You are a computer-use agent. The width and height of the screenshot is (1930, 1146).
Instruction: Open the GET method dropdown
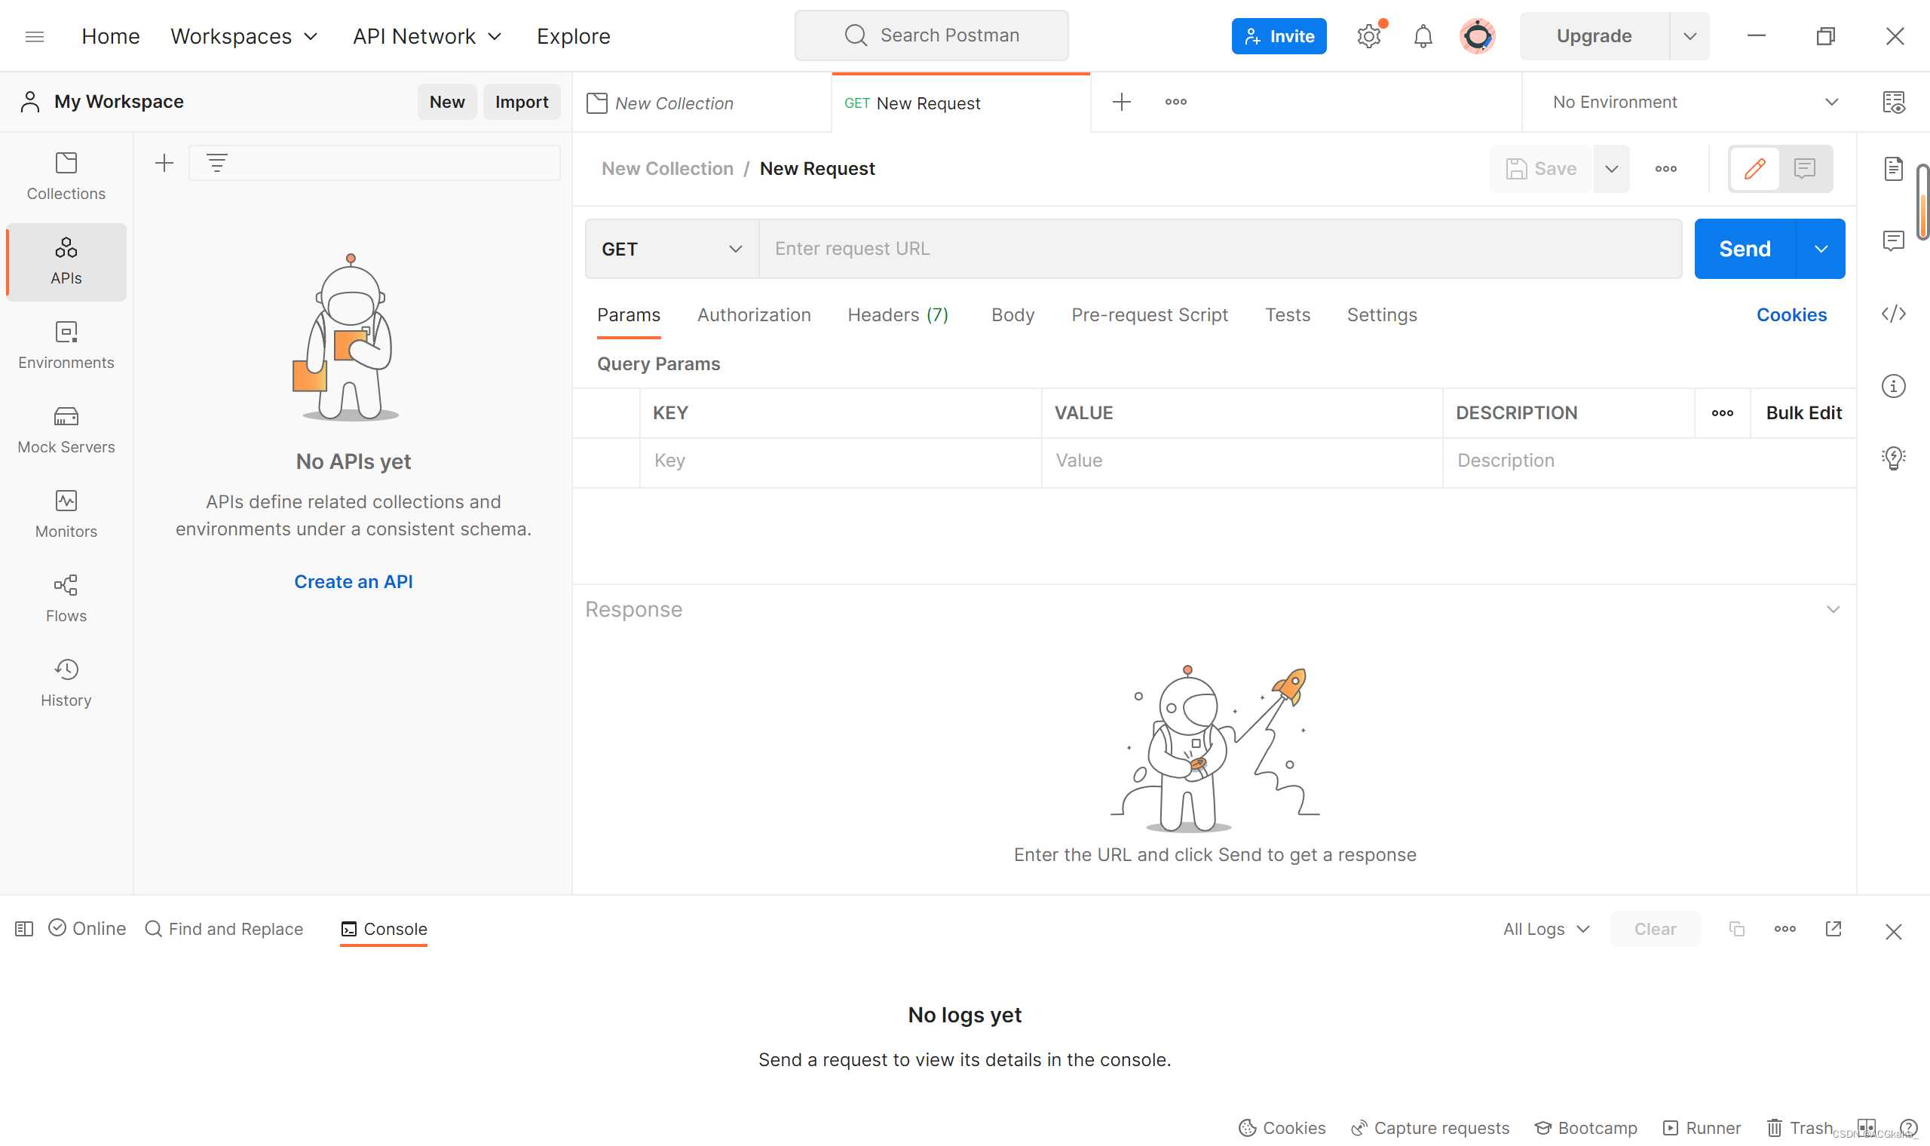coord(672,249)
